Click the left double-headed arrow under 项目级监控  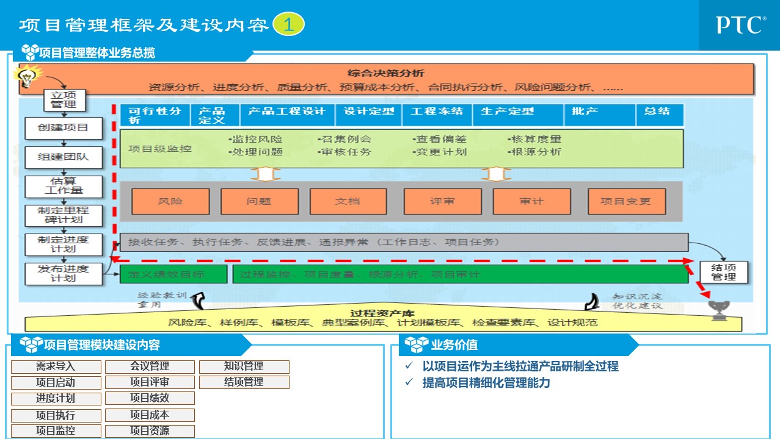point(265,174)
